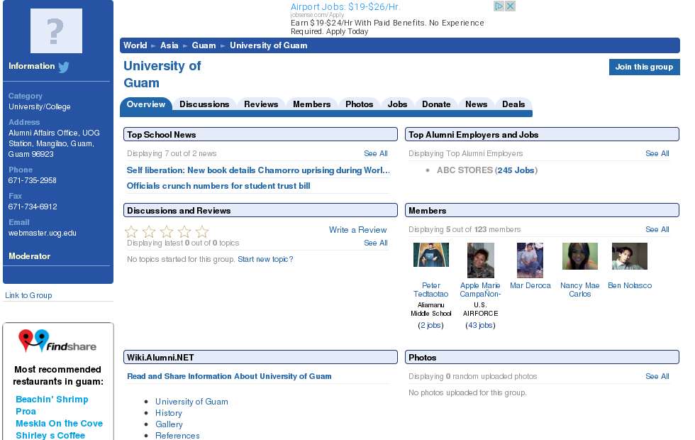Viewport: 695px width, 440px height.
Task: Click See All in Members section
Action: tap(657, 229)
